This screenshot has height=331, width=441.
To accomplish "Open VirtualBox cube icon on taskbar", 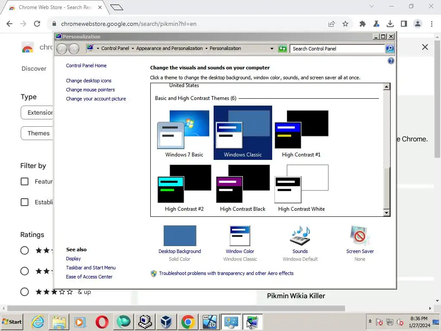I will (166, 322).
